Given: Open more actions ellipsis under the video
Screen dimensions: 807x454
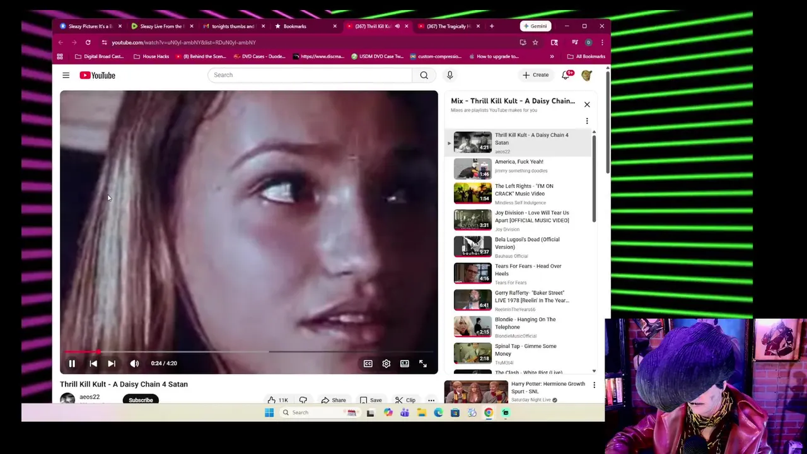Looking at the screenshot, I should (431, 400).
